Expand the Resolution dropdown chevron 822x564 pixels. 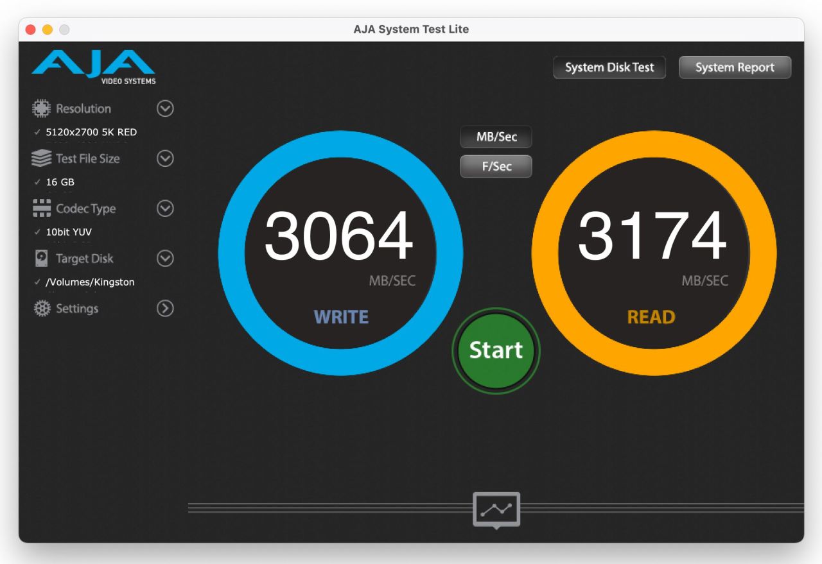[x=166, y=108]
